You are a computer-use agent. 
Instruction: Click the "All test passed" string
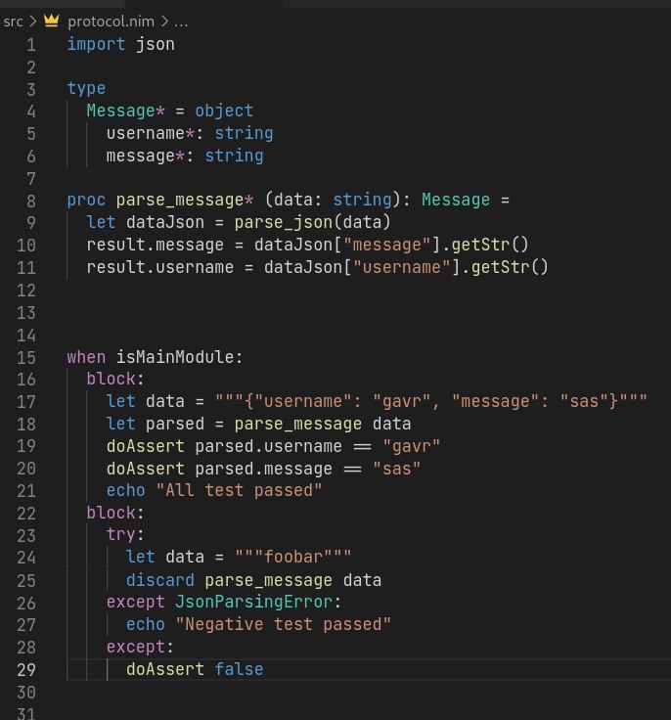[x=239, y=490]
